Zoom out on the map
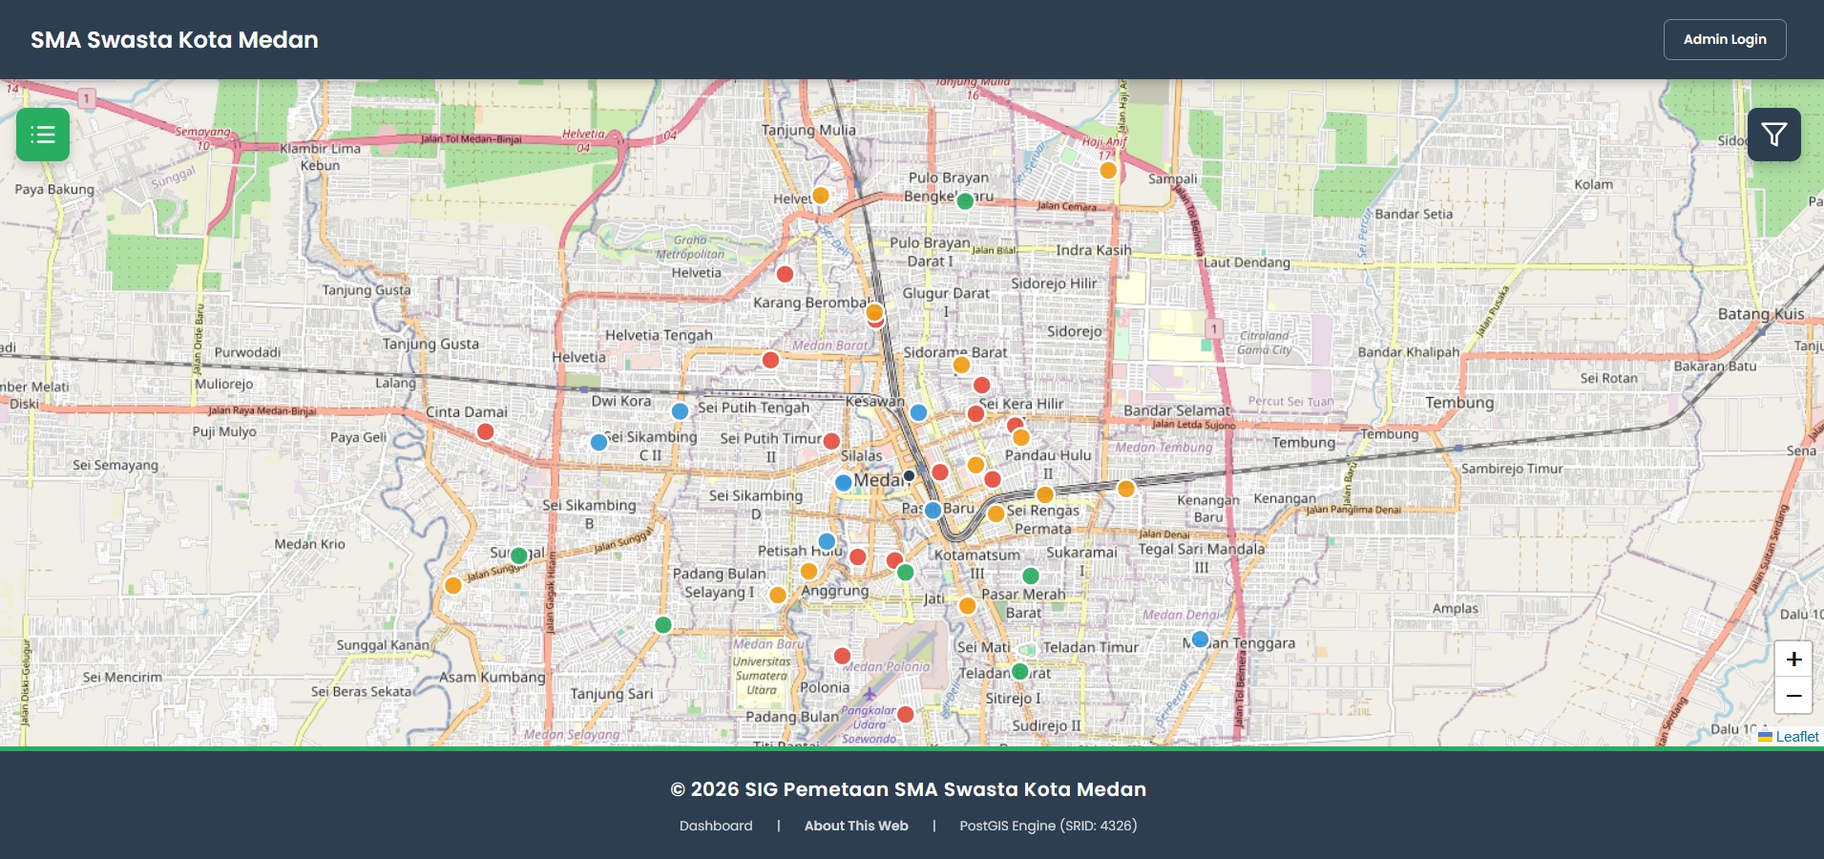The width and height of the screenshot is (1824, 859). pyautogui.click(x=1793, y=695)
